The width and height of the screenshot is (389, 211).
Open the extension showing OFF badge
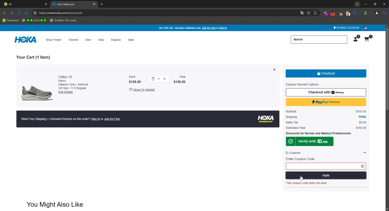[x=333, y=13]
